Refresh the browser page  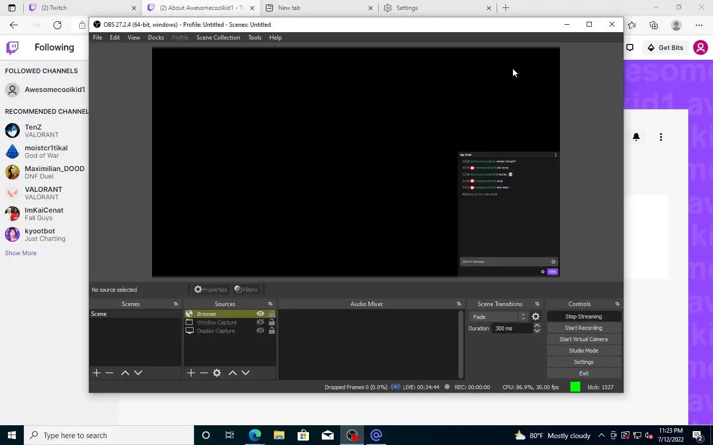[57, 25]
